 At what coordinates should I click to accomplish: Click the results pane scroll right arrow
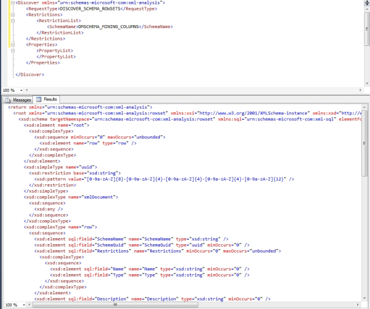coord(358,305)
